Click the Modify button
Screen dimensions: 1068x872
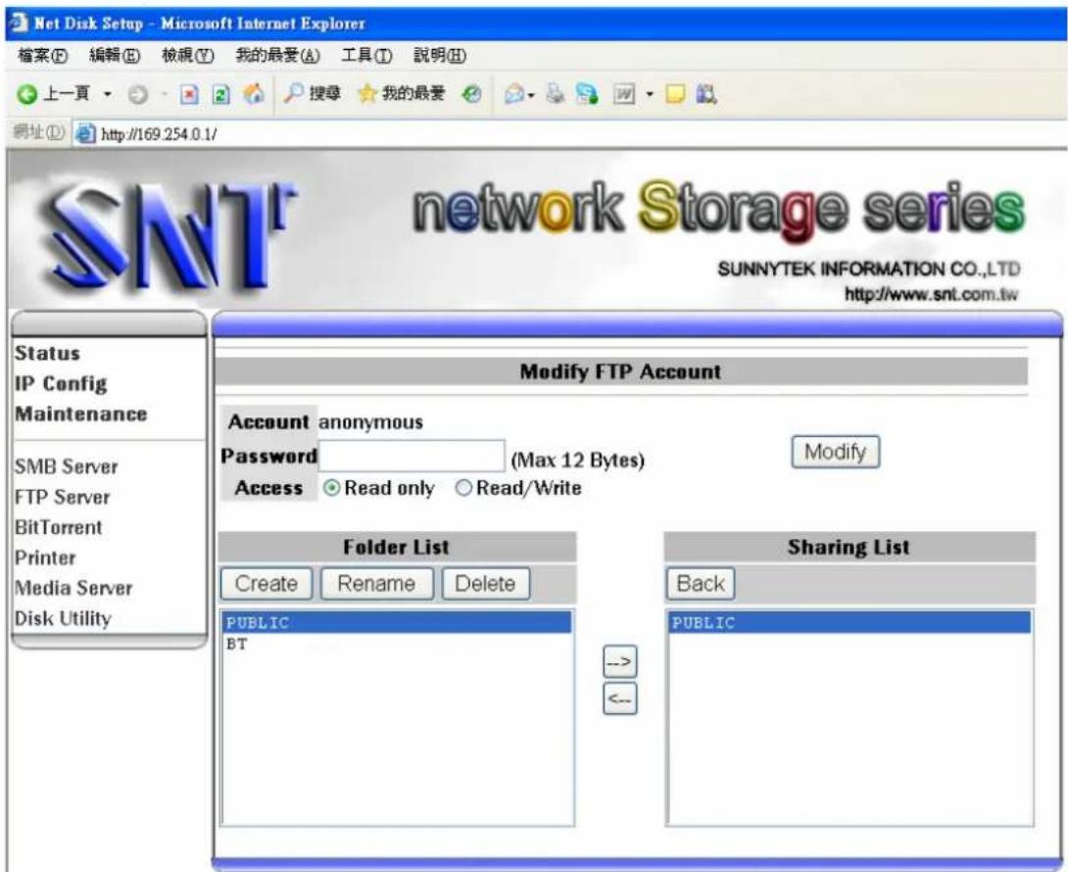click(x=835, y=452)
